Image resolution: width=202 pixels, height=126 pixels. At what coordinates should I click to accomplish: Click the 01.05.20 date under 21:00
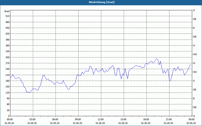pyautogui.click(x=168, y=123)
